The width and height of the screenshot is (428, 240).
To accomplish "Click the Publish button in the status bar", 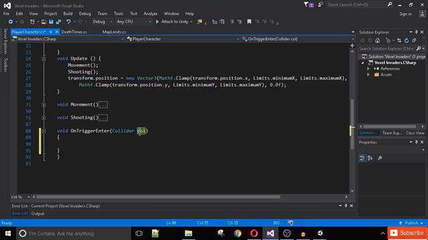I will tap(411, 223).
